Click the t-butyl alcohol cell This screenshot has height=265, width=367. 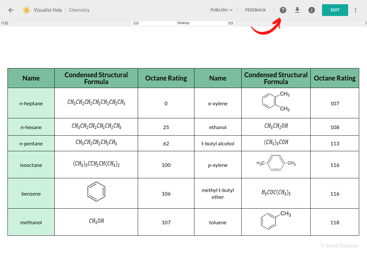click(x=218, y=143)
